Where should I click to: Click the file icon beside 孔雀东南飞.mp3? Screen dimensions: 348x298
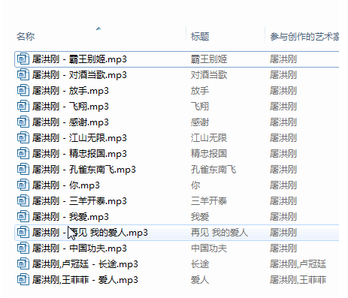click(x=23, y=170)
